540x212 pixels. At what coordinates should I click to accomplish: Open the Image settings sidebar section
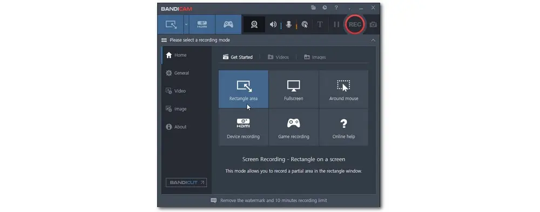pyautogui.click(x=186, y=109)
